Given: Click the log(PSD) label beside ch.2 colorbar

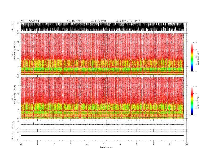Looking at the screenshot, I should pyautogui.click(x=198, y=102).
